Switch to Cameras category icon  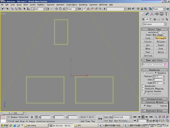point(155,19)
